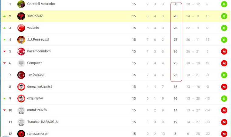Open YMOKSUZ's red-black club avatar
This screenshot has height=137, width=231.
pyautogui.click(x=21, y=16)
